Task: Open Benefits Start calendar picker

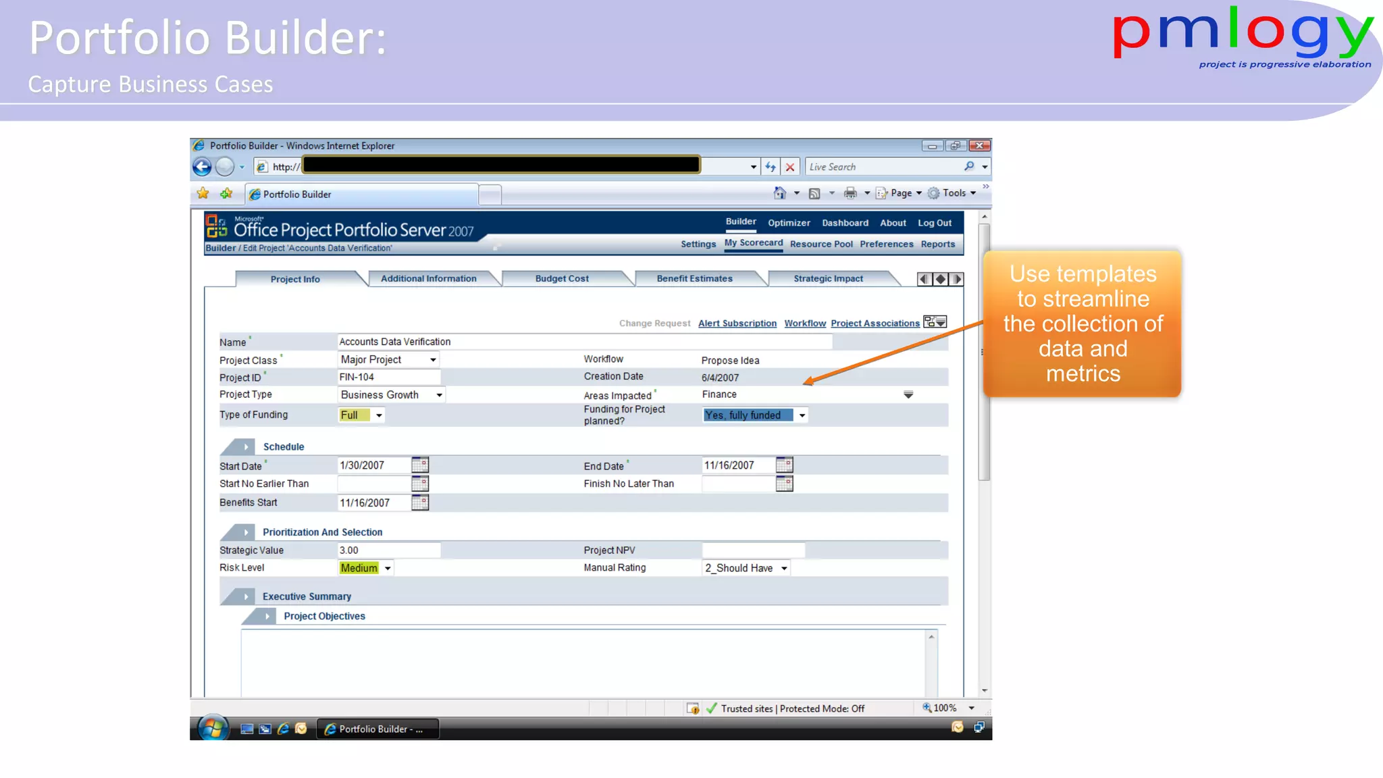Action: [x=420, y=502]
